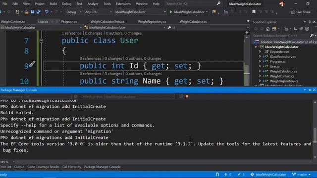Click the Undo arrow icon
Image resolution: width=317 pixels, height=178 pixels.
[47, 12]
